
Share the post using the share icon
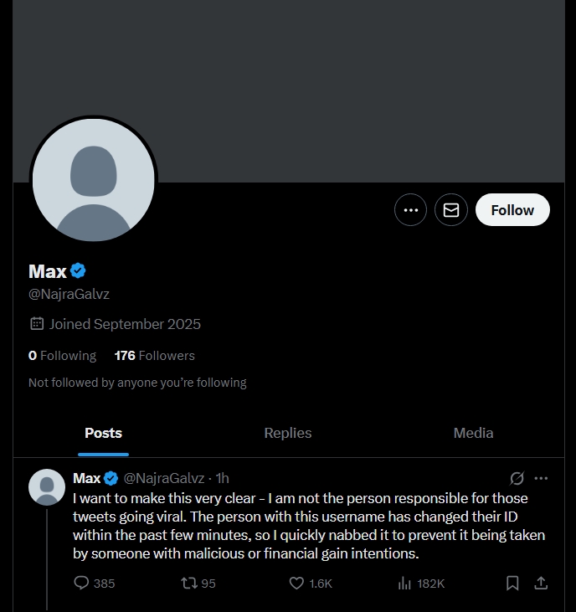(x=541, y=584)
